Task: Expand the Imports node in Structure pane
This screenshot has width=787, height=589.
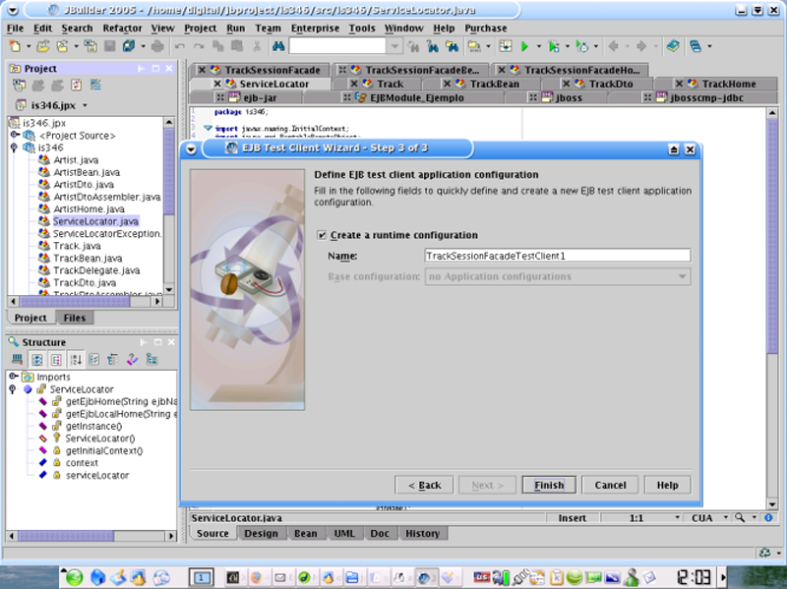Action: [13, 377]
